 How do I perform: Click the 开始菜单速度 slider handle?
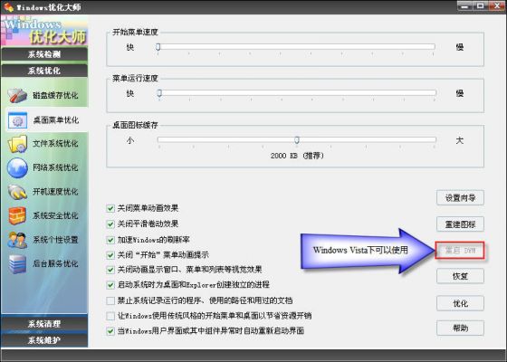point(158,47)
